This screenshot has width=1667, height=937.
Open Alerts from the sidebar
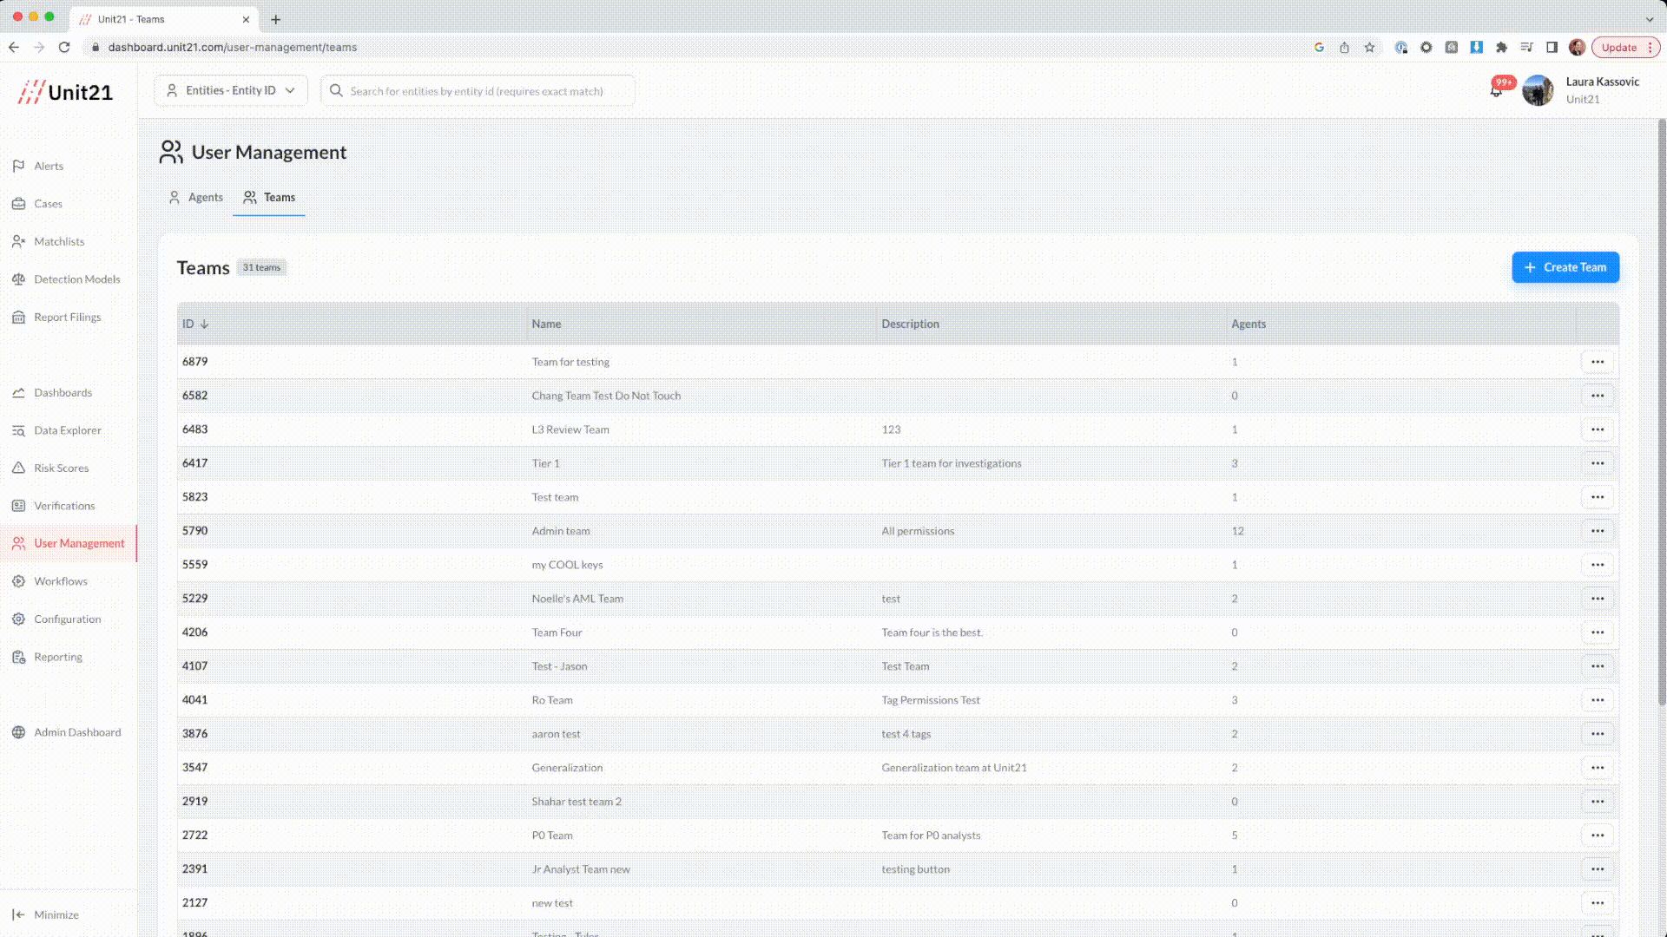point(49,166)
